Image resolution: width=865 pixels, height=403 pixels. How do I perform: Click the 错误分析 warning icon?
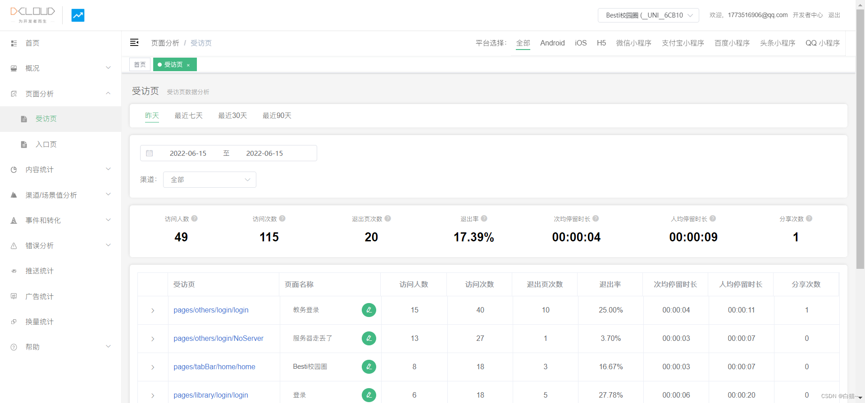click(x=14, y=246)
